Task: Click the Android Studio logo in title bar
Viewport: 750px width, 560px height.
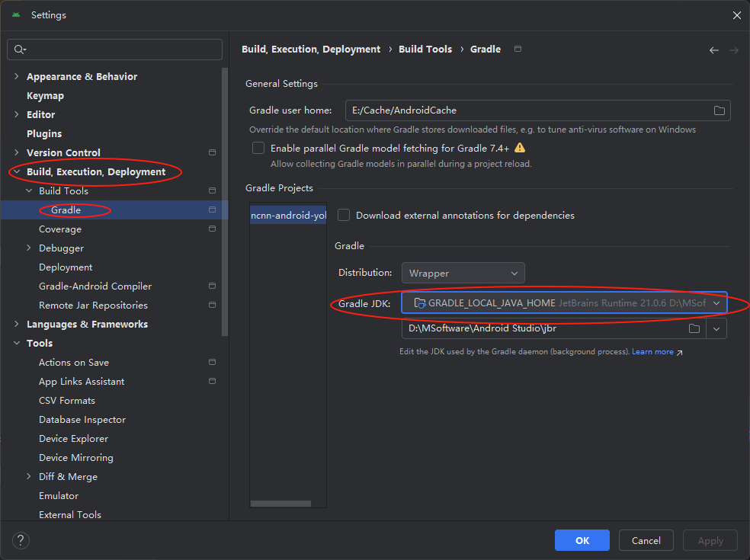Action: (16, 14)
